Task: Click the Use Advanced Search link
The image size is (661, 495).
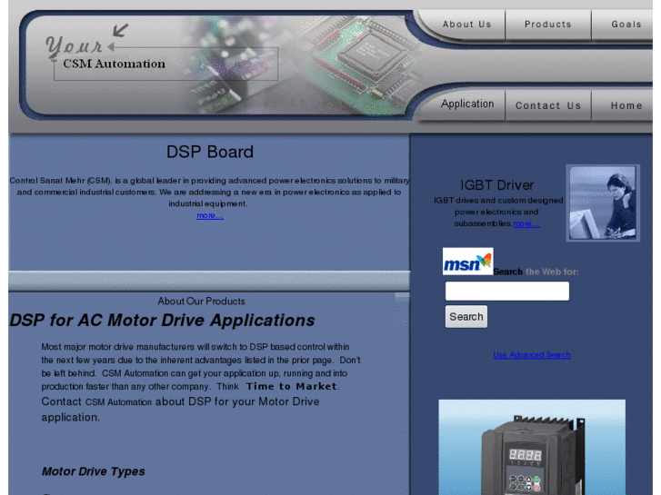Action: click(x=532, y=355)
